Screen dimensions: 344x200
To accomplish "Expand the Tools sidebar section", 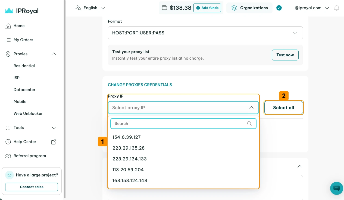I will pos(54,128).
